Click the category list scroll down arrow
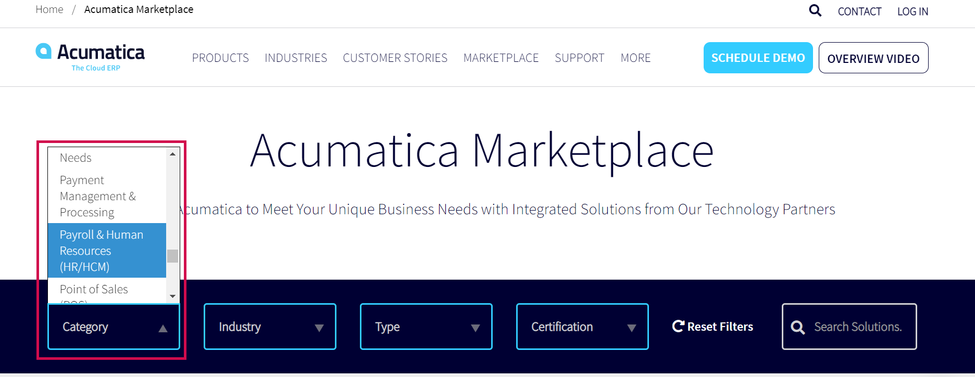 [x=172, y=296]
